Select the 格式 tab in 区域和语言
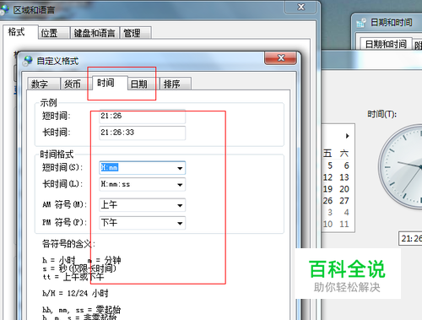This screenshot has width=422, height=320. [20, 32]
